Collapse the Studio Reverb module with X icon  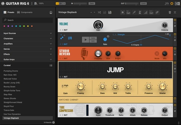tap(175, 52)
